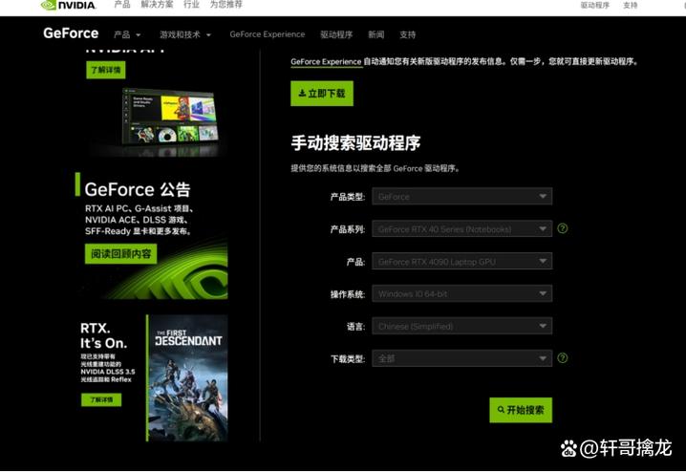Go to 驱动程序 in the top bar

pyautogui.click(x=595, y=5)
